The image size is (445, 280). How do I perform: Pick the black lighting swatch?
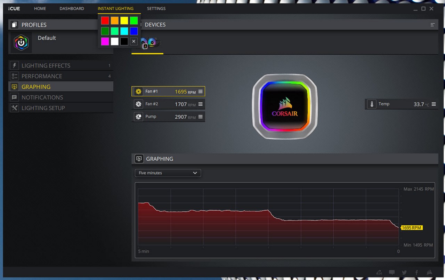pyautogui.click(x=124, y=42)
